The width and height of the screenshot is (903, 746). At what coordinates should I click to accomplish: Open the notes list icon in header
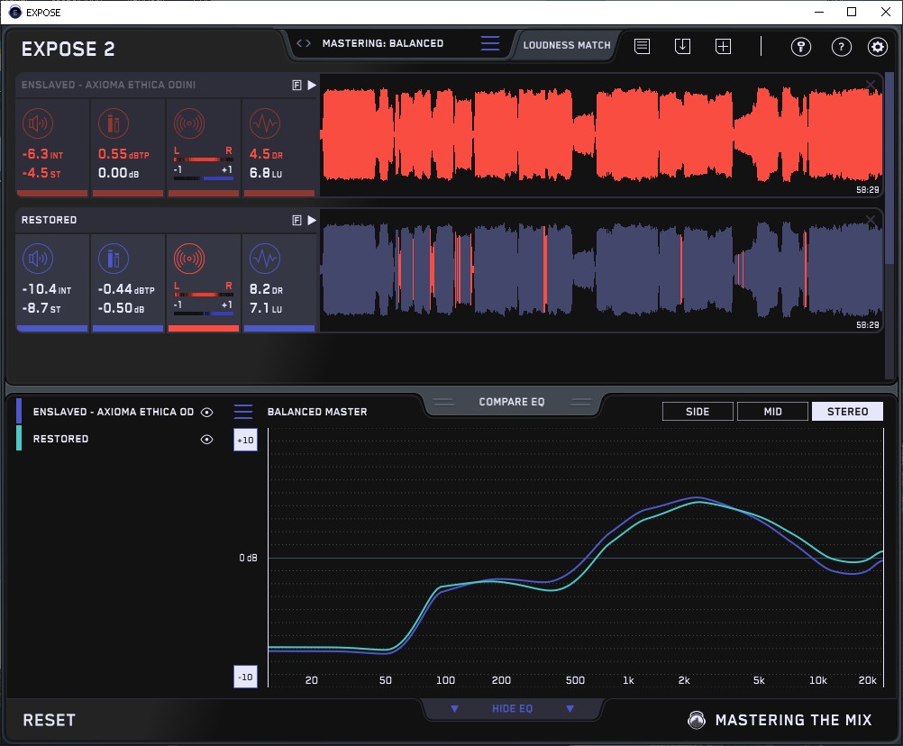click(x=643, y=46)
